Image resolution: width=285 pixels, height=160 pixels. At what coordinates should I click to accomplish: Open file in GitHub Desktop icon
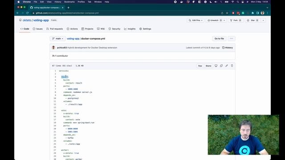pyautogui.click(x=216, y=66)
